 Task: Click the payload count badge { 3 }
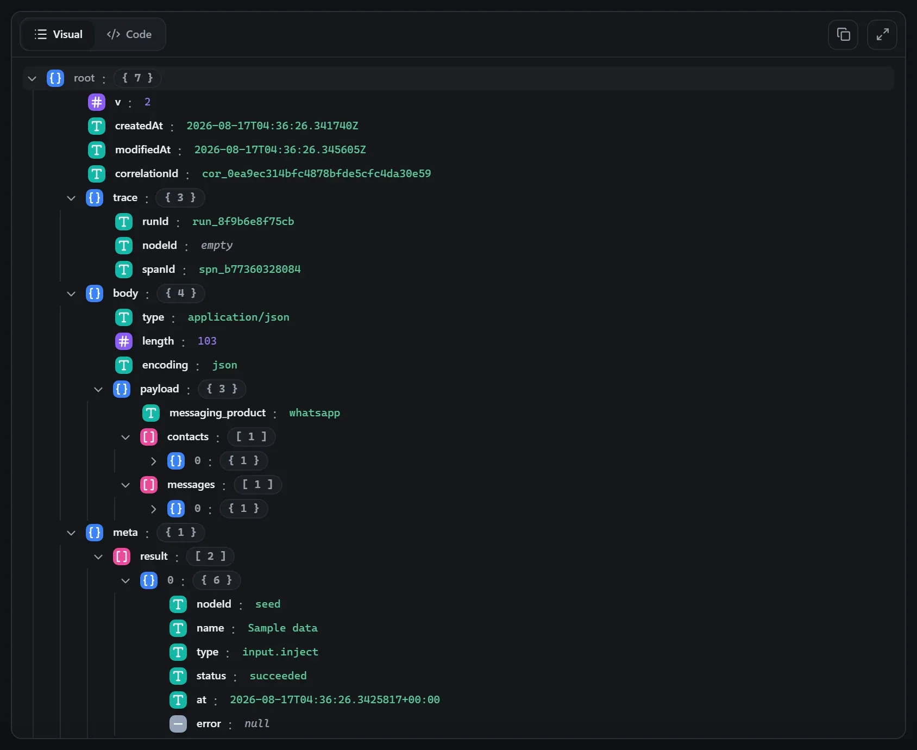222,389
